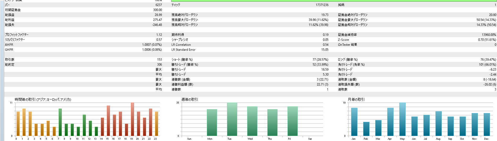
Task: Select the 残高相対ドローダウン value 11.62% (39.98)
Action: pos(318,25)
